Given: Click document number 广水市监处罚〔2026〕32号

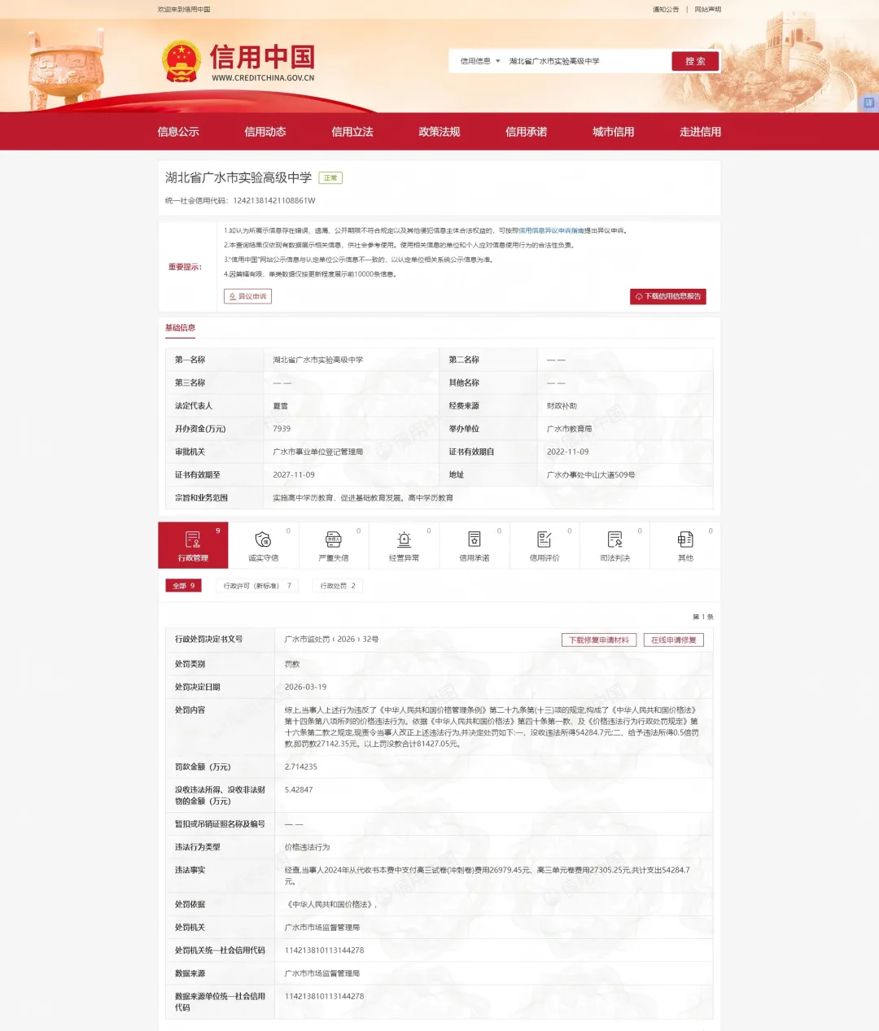Looking at the screenshot, I should click(x=332, y=640).
